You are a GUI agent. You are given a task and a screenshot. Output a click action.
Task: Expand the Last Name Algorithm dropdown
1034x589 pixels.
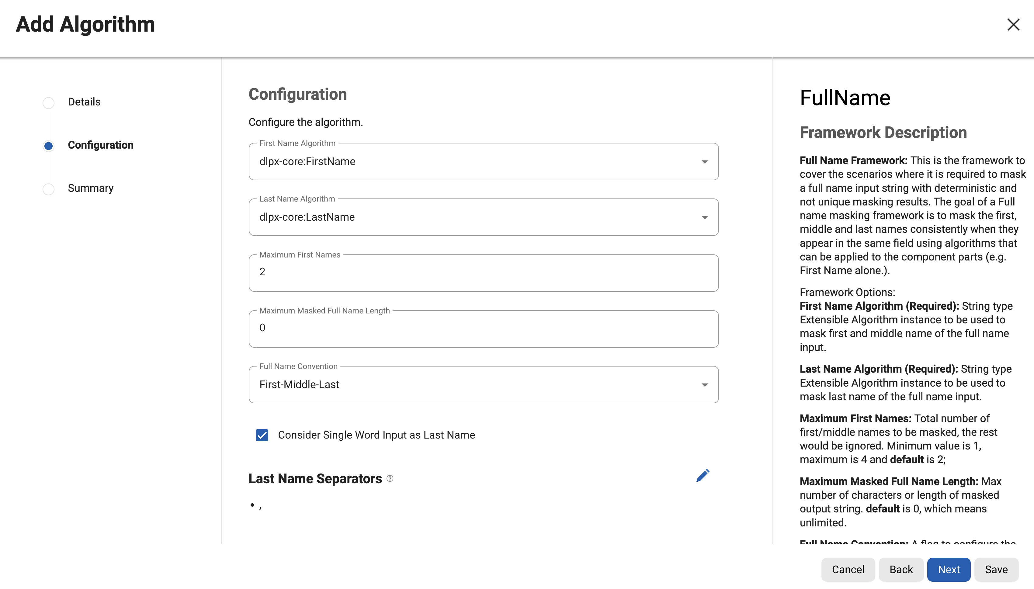(483, 217)
